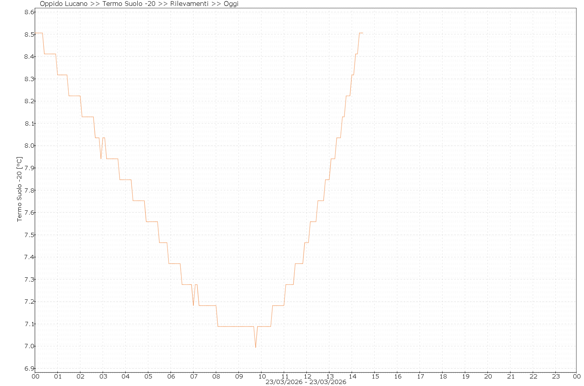Click 'Oppido Lucano' in the chart title
The height and width of the screenshot is (386, 584).
click(x=64, y=4)
